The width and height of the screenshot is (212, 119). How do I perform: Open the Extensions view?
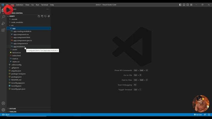3,30
